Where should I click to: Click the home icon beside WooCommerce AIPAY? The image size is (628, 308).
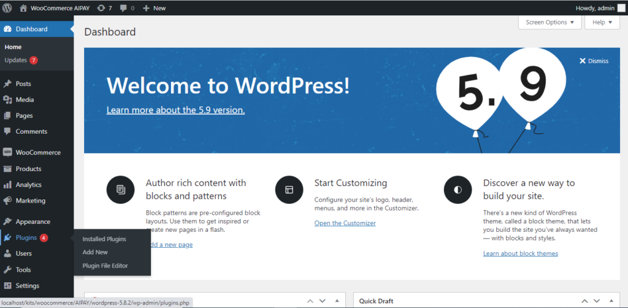click(x=24, y=8)
